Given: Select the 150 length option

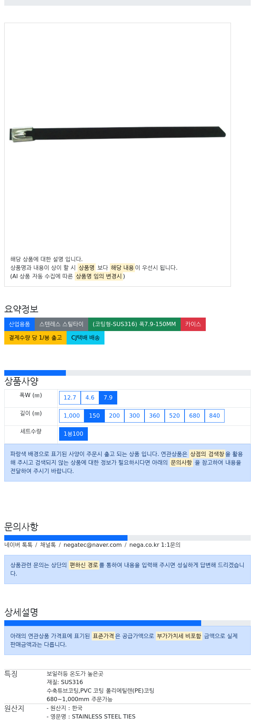Looking at the screenshot, I should click(x=94, y=416).
